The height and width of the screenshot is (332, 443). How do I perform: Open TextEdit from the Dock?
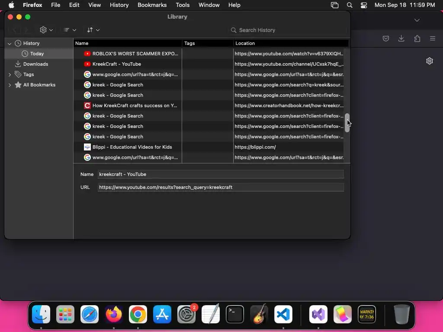tap(211, 314)
